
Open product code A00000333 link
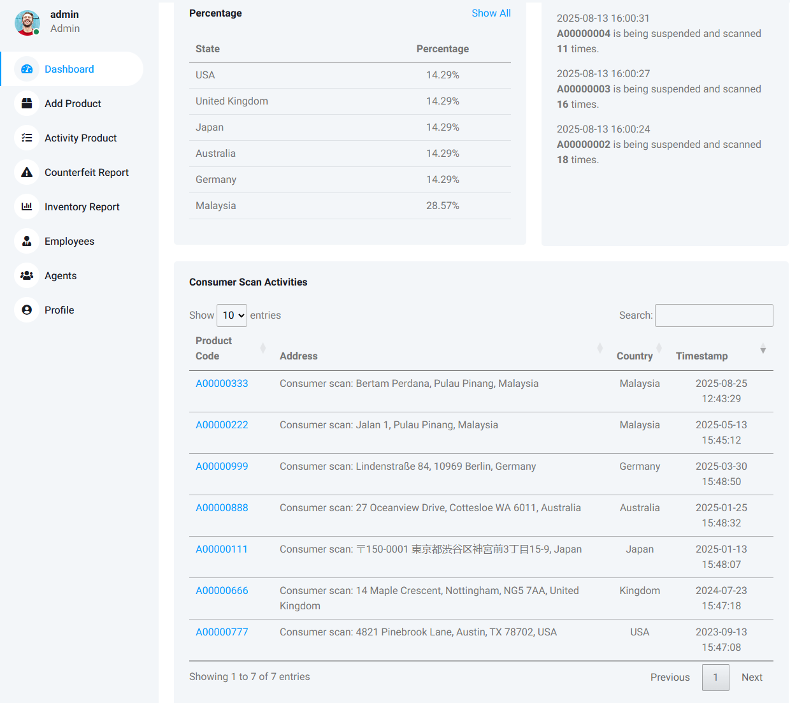click(222, 384)
